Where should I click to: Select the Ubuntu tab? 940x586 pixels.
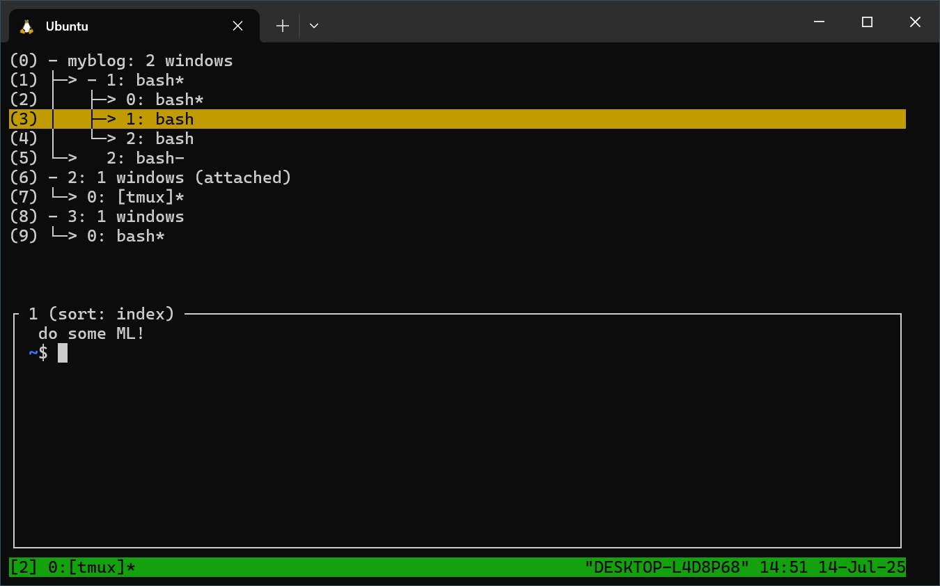104,26
